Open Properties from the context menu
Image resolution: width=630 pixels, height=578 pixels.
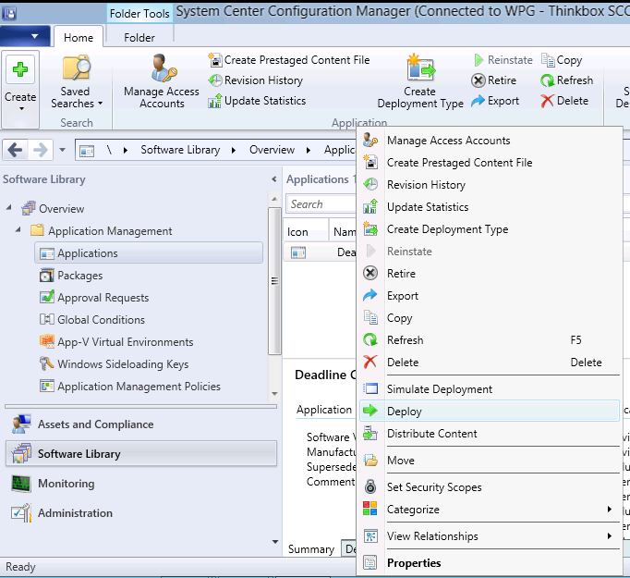[414, 563]
